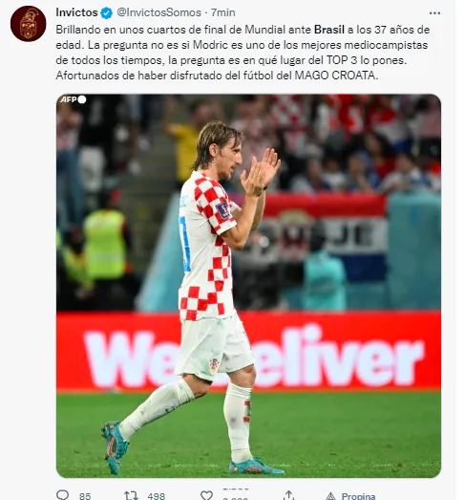Open the 7min timestamp link
Screen dimensions: 464x500
click(x=223, y=12)
